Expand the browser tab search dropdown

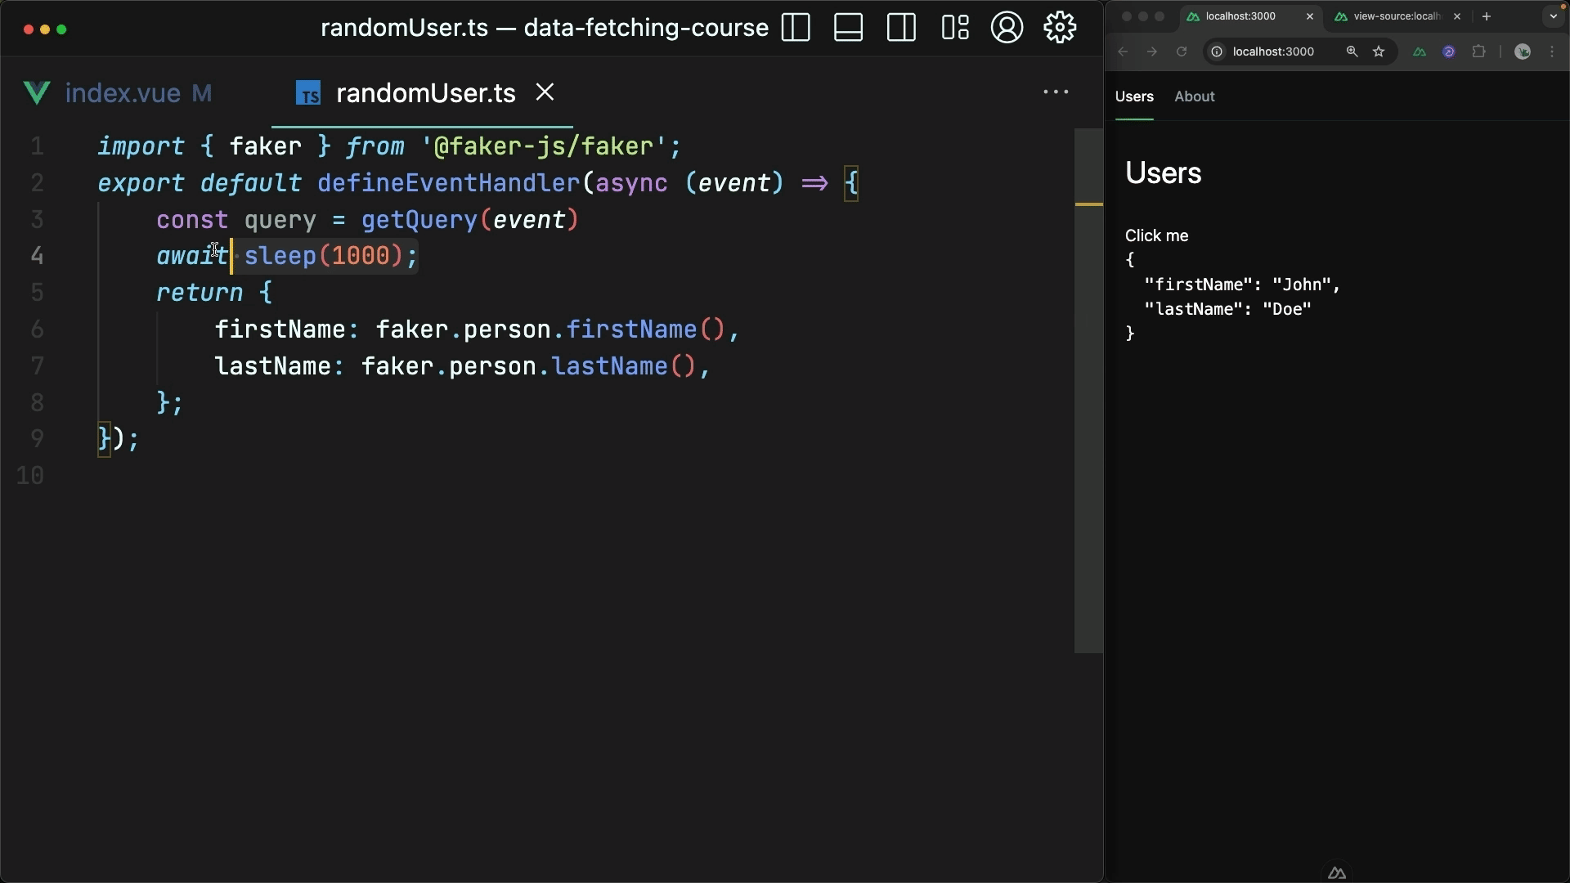pos(1554,16)
